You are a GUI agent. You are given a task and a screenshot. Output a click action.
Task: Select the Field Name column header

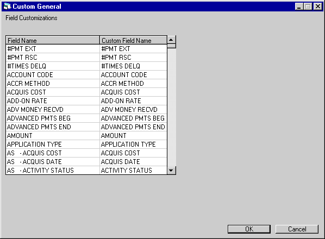point(53,40)
